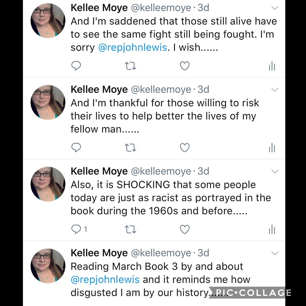The height and width of the screenshot is (306, 306).
Task: View analytics for the 'SHOCKING' tweet
Action: [x=272, y=229]
